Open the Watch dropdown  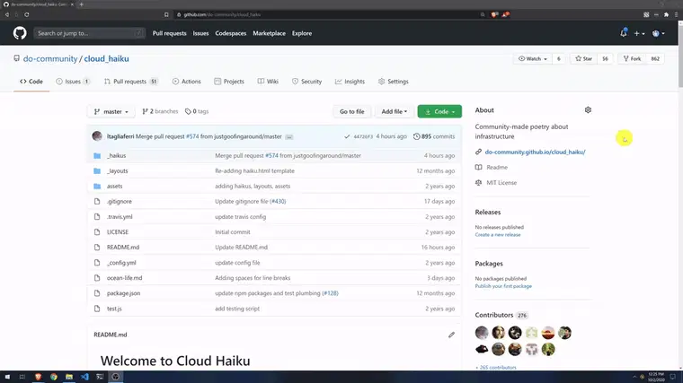tap(533, 58)
